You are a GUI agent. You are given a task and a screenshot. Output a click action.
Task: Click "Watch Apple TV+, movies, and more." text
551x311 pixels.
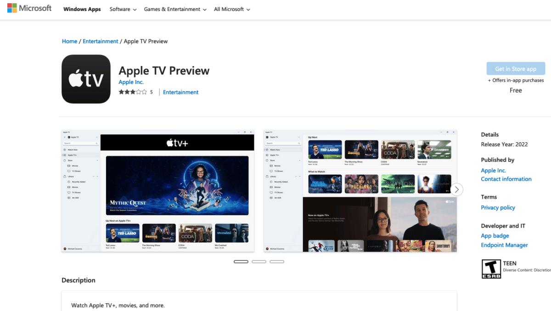(x=118, y=305)
